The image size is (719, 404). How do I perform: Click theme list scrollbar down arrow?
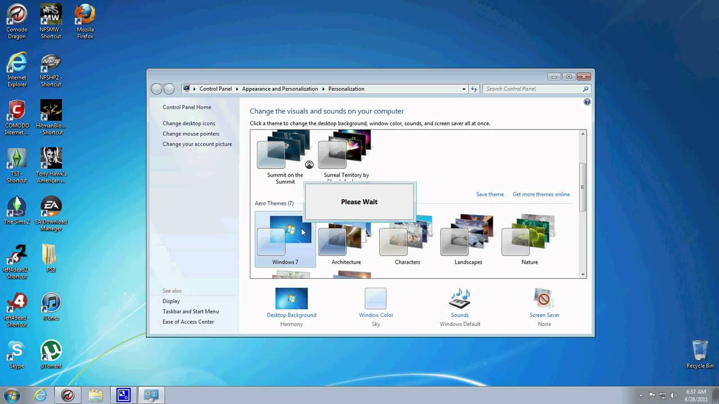point(583,274)
